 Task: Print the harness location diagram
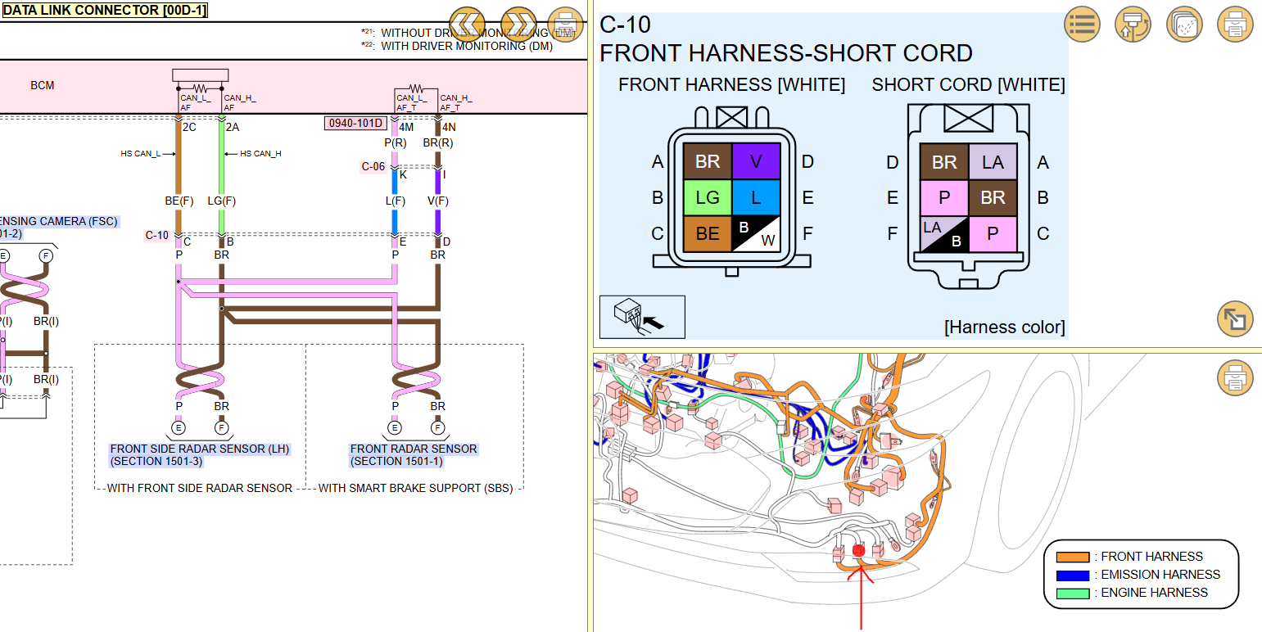click(x=1235, y=378)
